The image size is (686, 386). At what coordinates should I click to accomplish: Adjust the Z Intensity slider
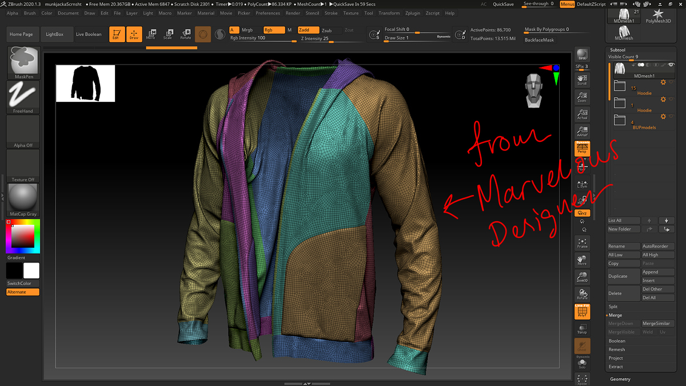tap(331, 39)
